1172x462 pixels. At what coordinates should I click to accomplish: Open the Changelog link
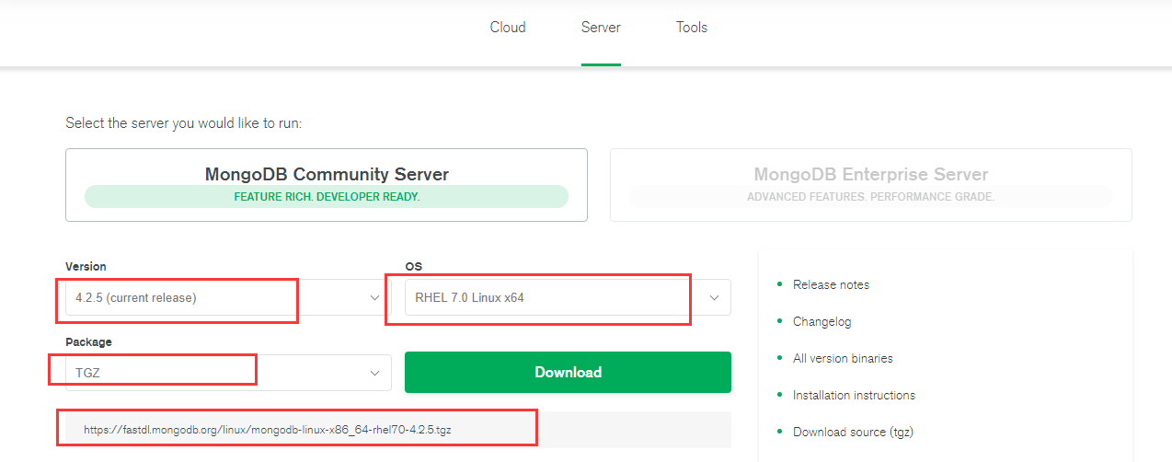822,322
